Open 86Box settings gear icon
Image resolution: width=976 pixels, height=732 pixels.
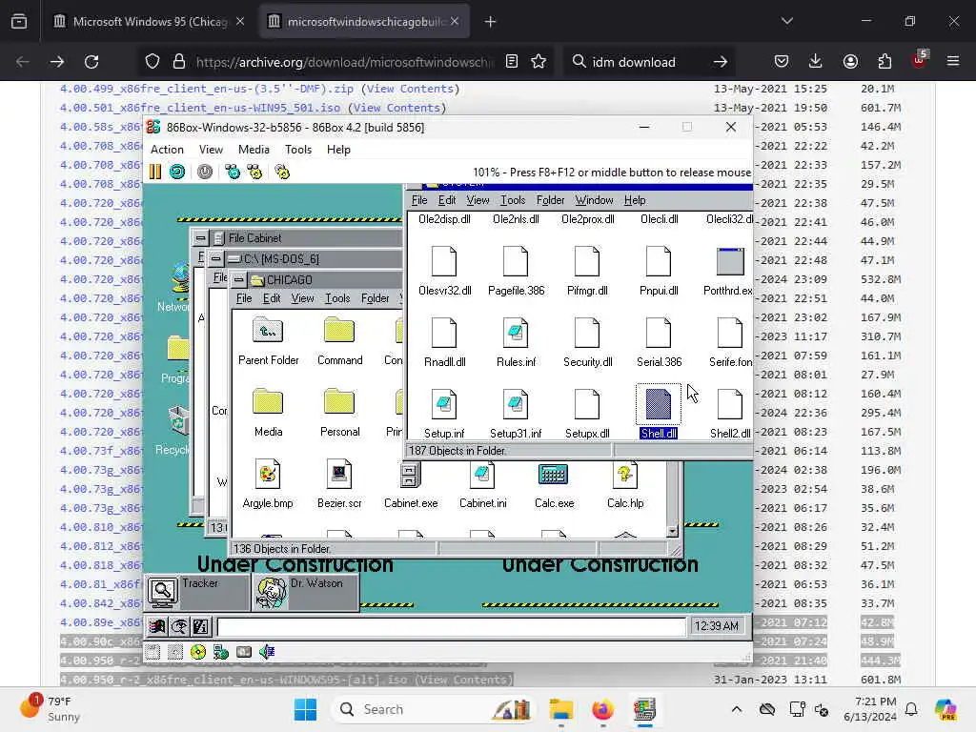[x=282, y=172]
